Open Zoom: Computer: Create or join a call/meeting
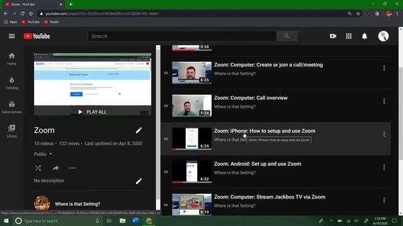This screenshot has height=226, width=403. 268,65
